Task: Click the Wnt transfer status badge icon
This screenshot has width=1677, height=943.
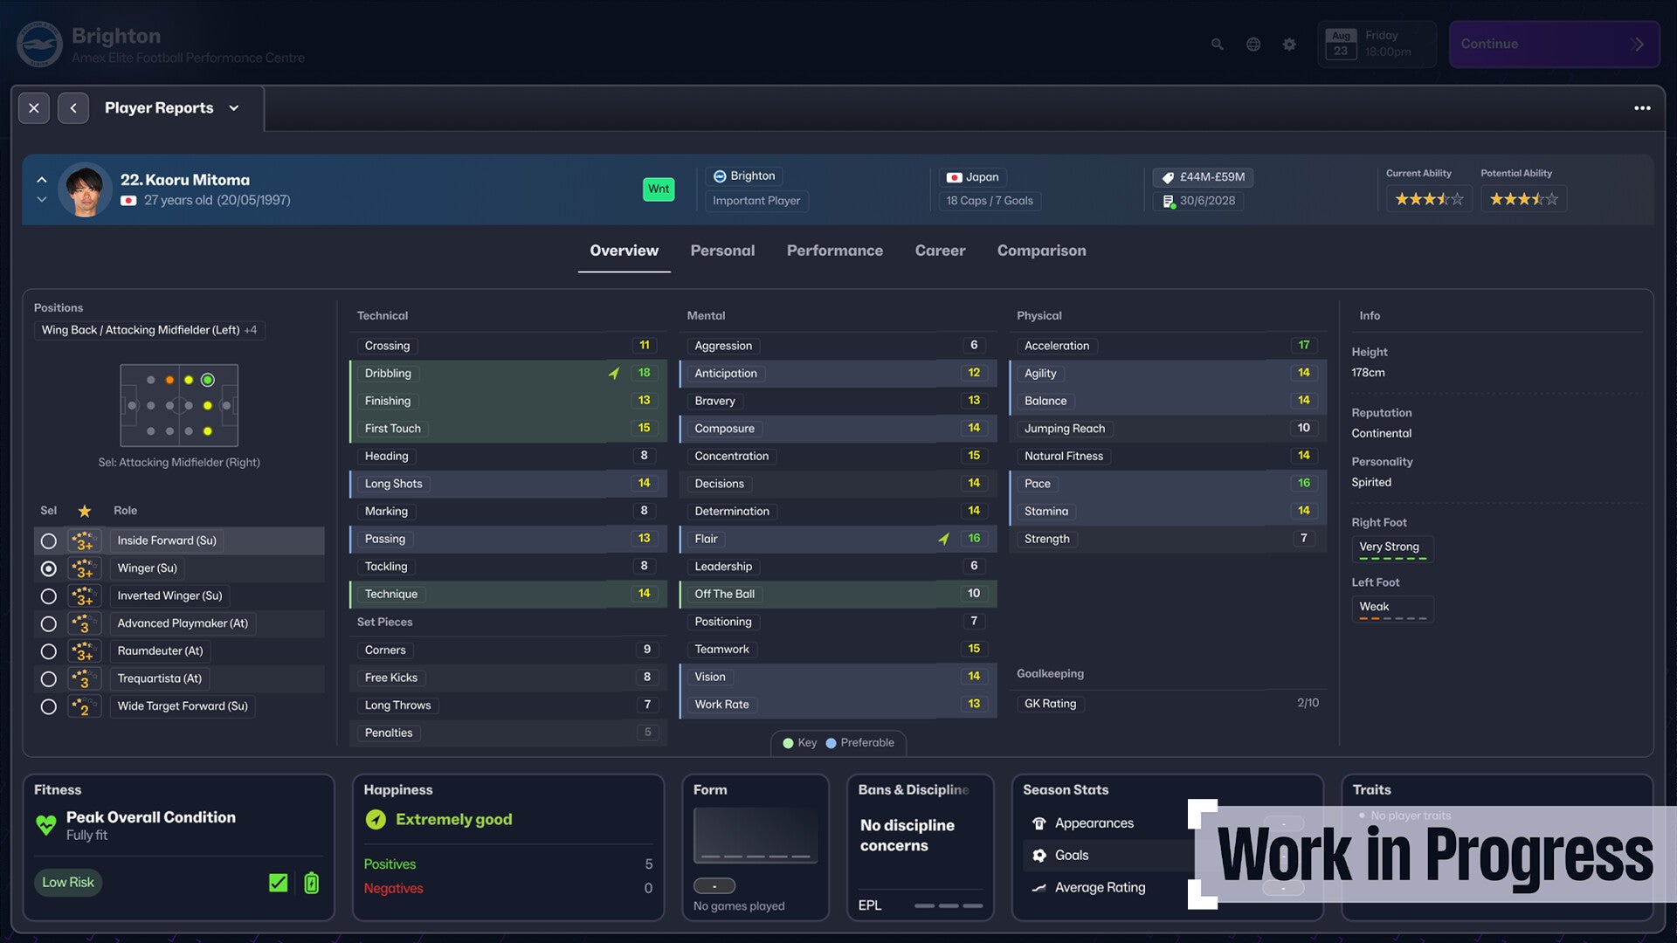Action: [658, 189]
